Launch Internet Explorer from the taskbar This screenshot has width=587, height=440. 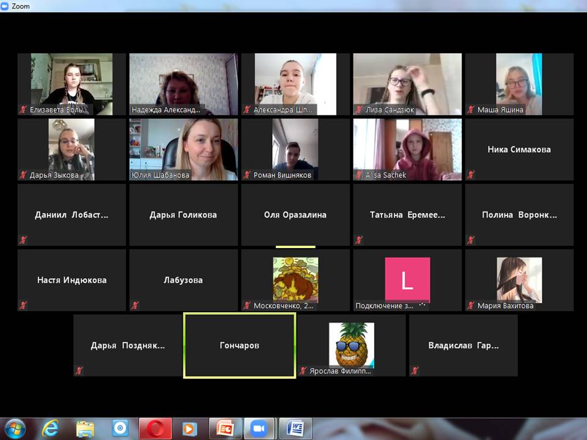(x=50, y=428)
